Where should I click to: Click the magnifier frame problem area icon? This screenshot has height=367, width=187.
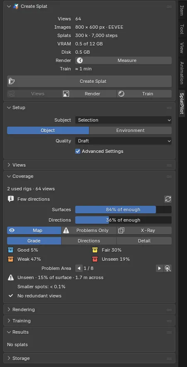(x=167, y=268)
